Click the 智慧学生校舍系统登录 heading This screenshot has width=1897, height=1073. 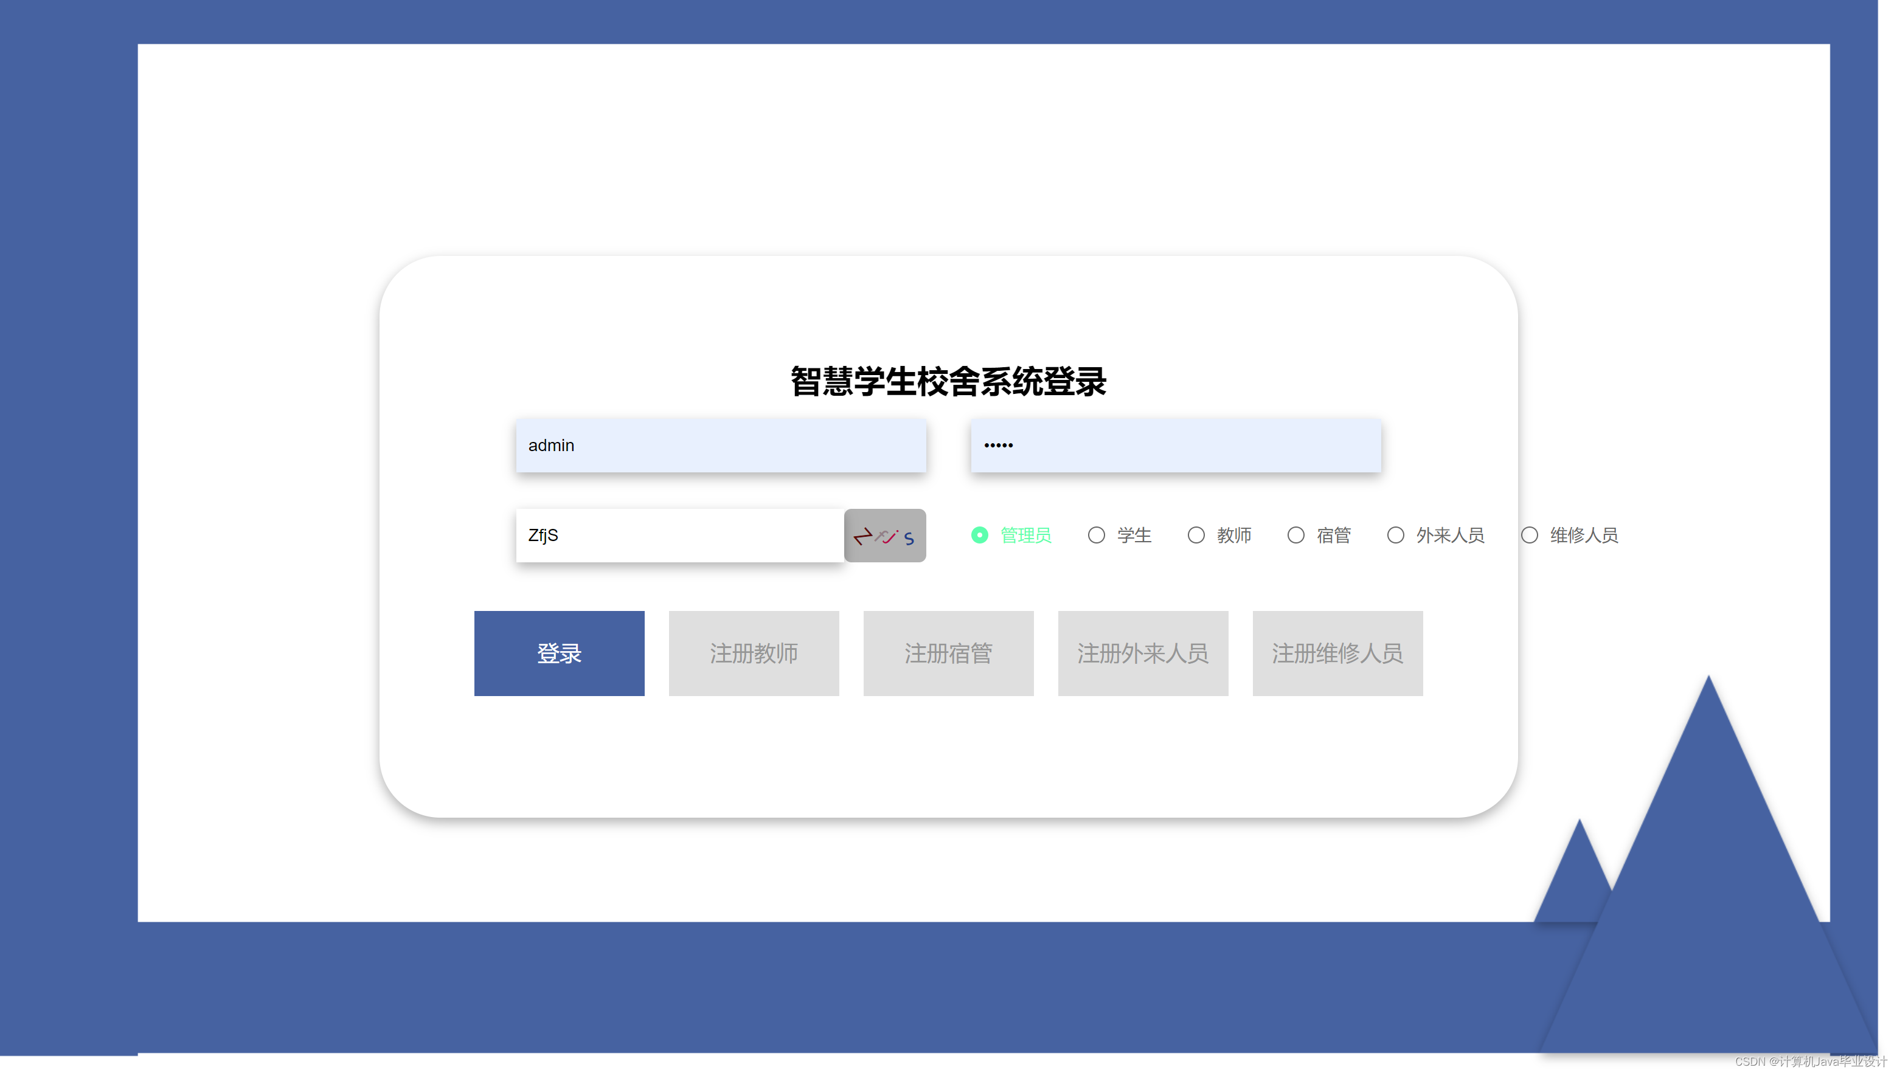click(948, 382)
